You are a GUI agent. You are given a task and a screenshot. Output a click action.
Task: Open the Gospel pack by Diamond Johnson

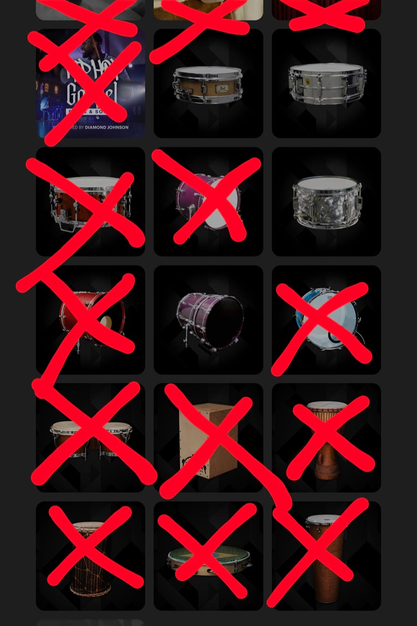tap(90, 83)
